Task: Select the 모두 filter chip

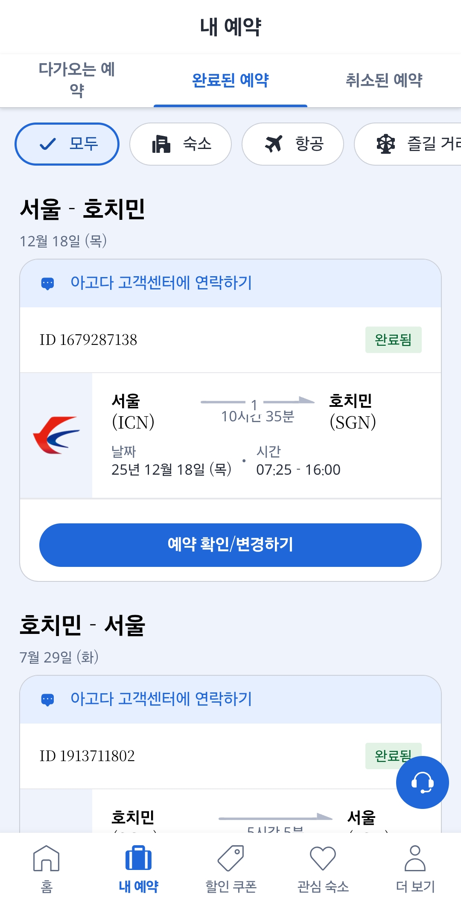Action: coord(67,144)
